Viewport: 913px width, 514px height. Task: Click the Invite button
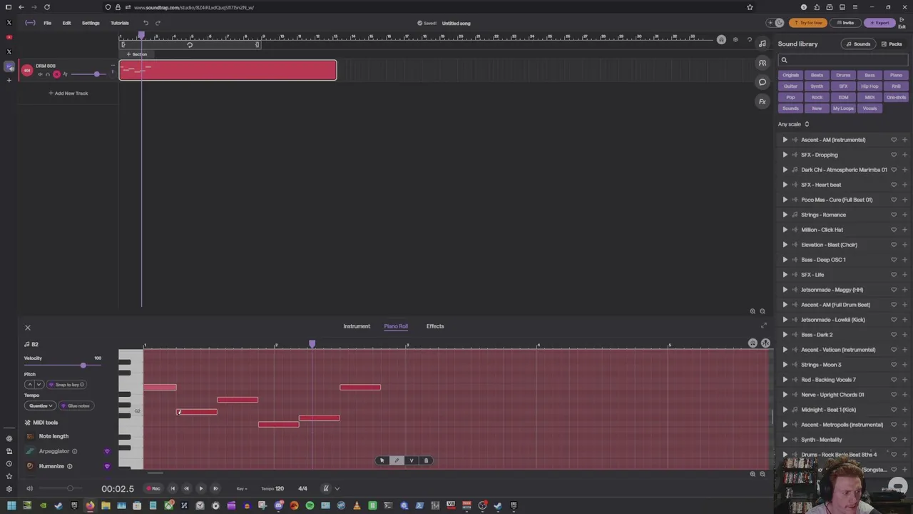point(846,23)
